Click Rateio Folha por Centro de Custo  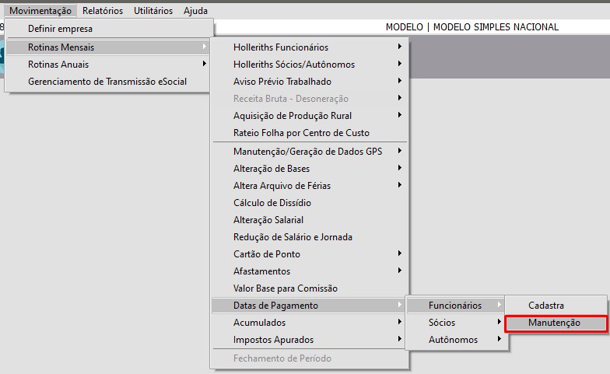(301, 133)
